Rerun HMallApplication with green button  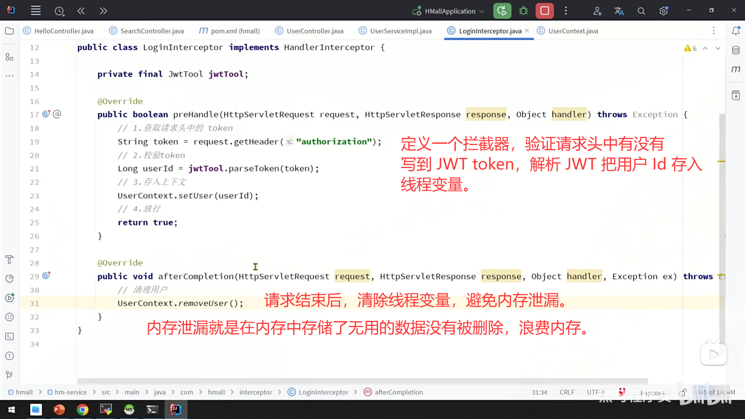coord(502,11)
